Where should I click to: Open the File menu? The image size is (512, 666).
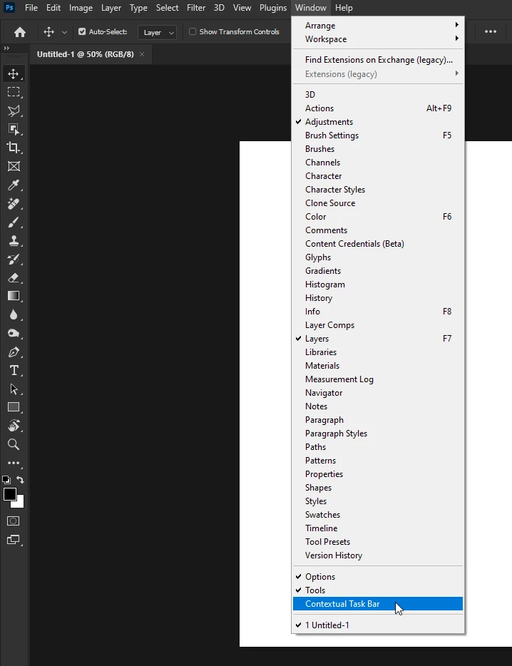pos(31,8)
